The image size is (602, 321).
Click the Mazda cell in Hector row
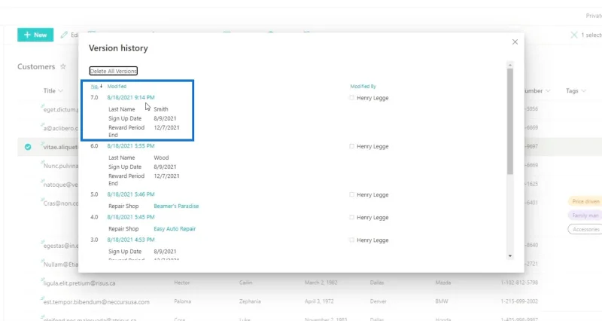442,283
